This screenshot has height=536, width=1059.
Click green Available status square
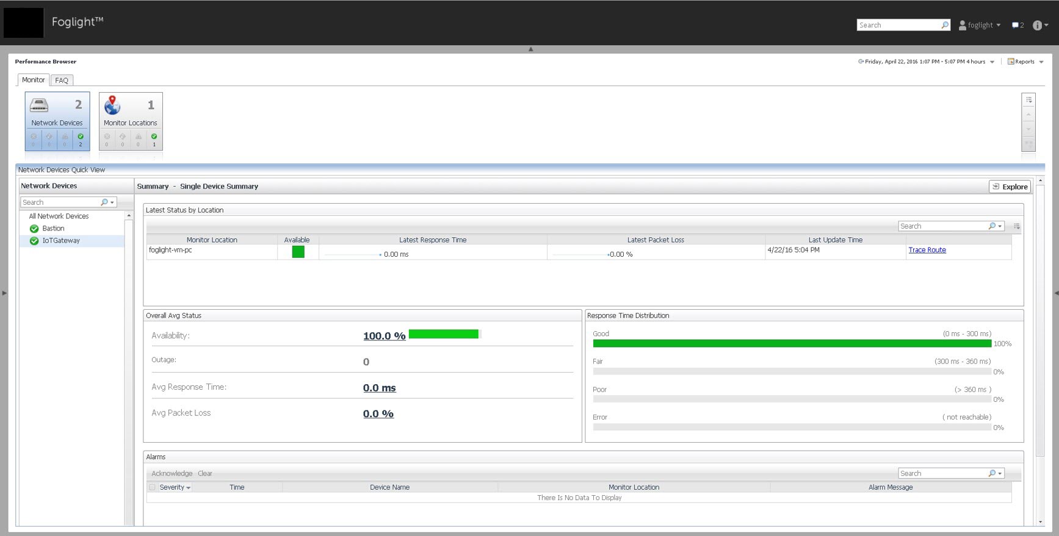[x=298, y=252]
